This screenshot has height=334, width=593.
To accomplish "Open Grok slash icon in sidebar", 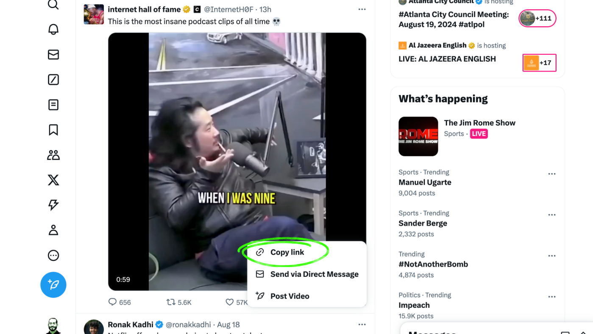I will point(53,80).
